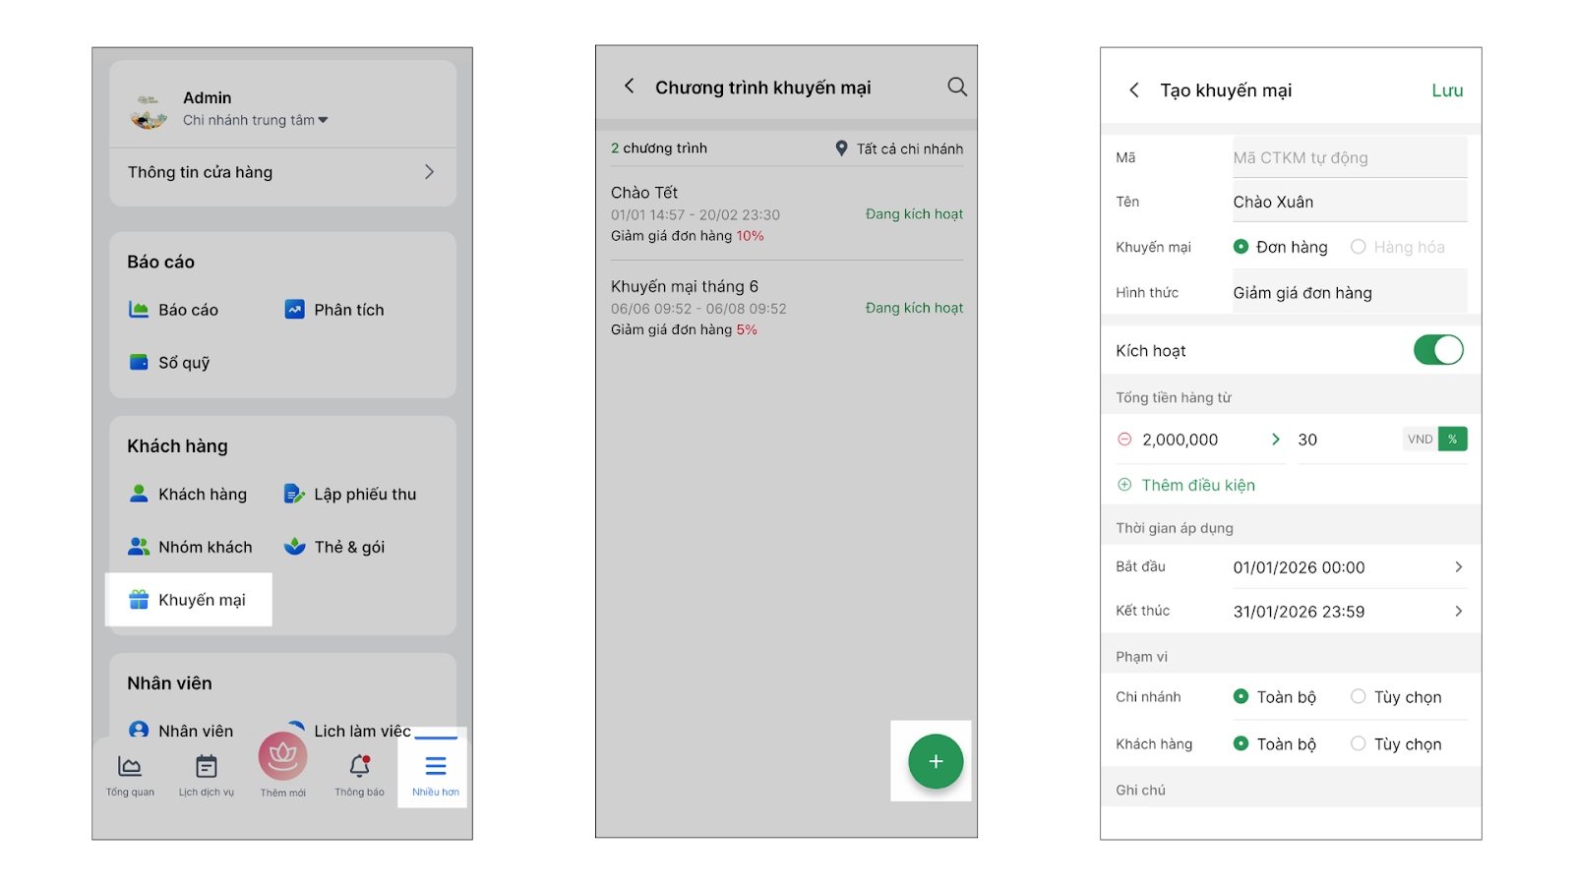Open Sổ quỹ wallet item
The height and width of the screenshot is (885, 1574).
170,363
